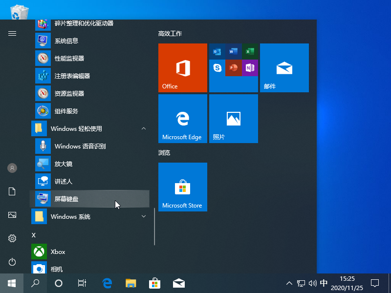Open the Microsoft Store tile

[x=182, y=187]
